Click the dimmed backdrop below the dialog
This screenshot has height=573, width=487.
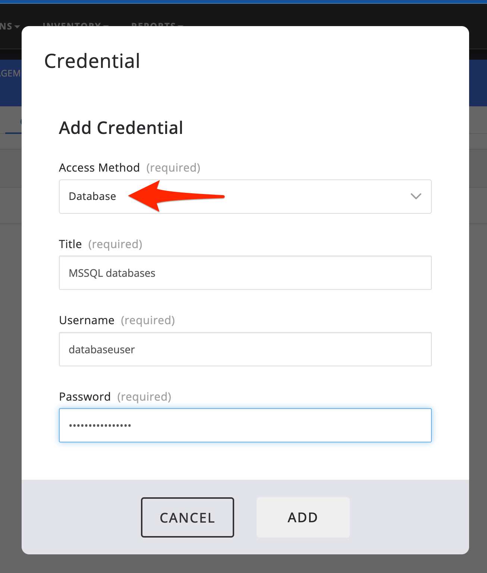[243, 564]
